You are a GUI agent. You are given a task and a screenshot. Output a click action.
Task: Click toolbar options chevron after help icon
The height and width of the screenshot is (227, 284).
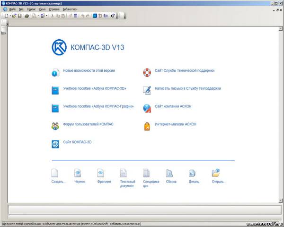117,16
